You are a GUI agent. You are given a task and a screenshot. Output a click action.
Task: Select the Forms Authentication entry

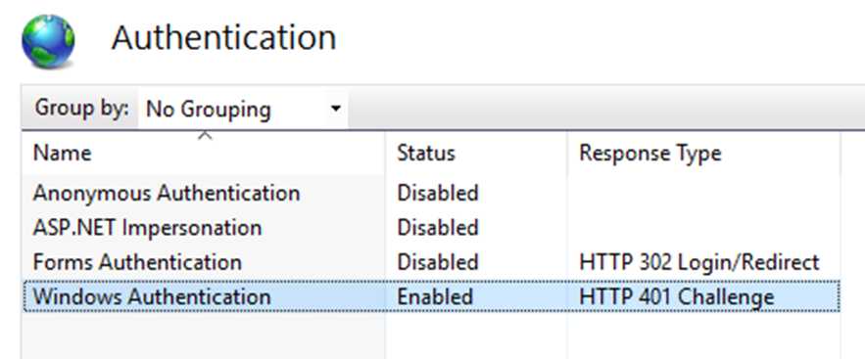(x=137, y=262)
